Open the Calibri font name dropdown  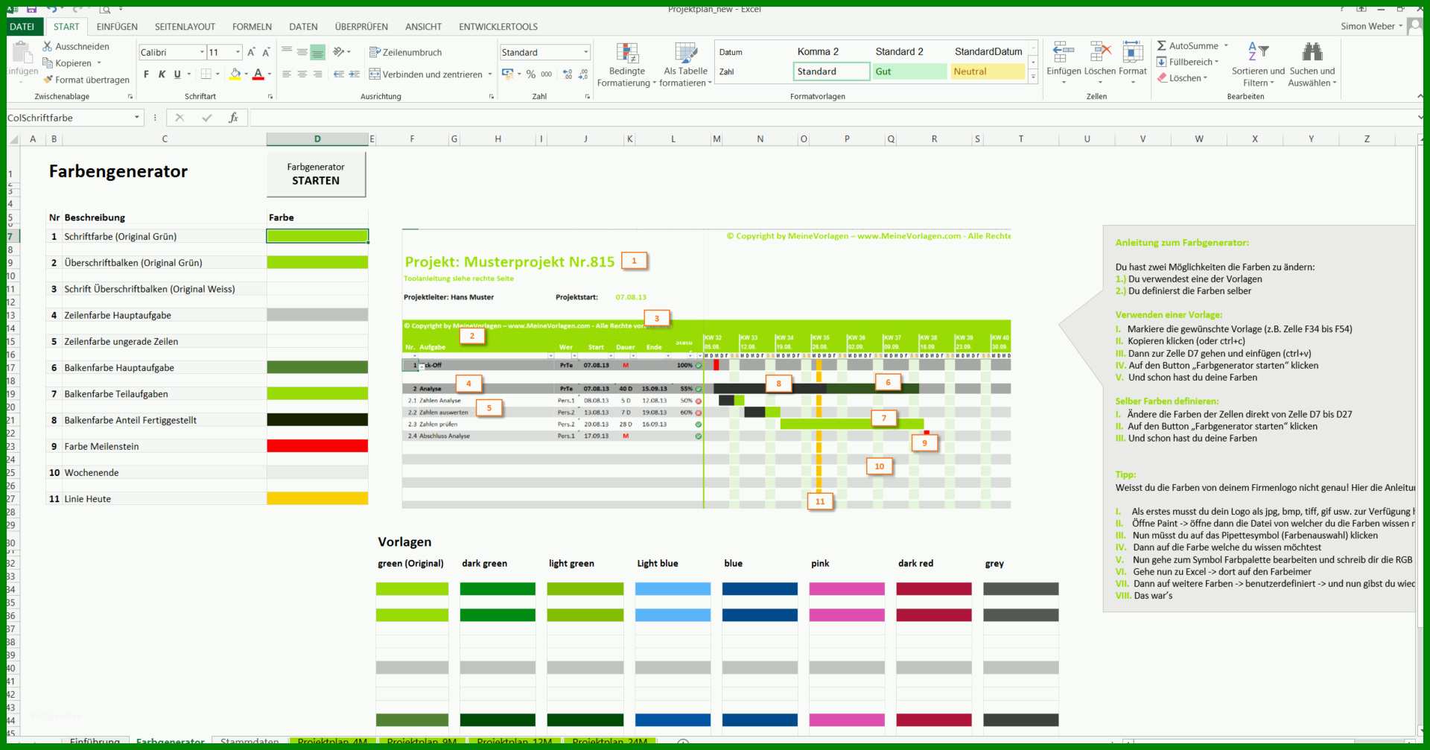tap(202, 52)
